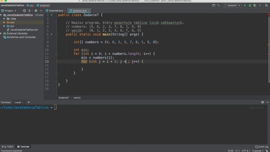Click in the terminal prompt area
This screenshot has width=270, height=152.
[x=134, y=124]
